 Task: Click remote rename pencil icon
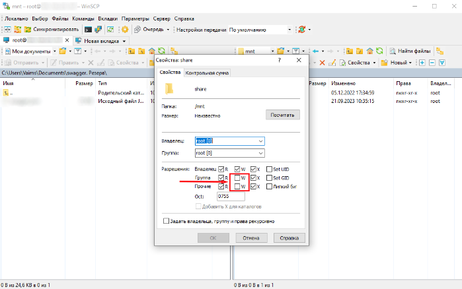(332, 63)
